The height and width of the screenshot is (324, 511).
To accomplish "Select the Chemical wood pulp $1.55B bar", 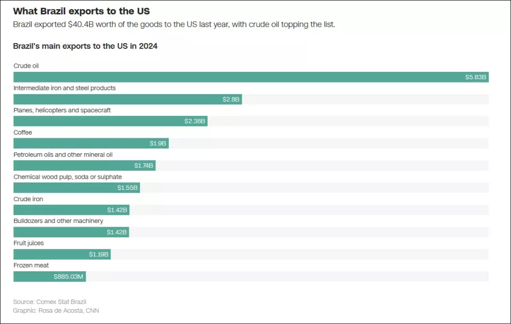I will [x=77, y=188].
